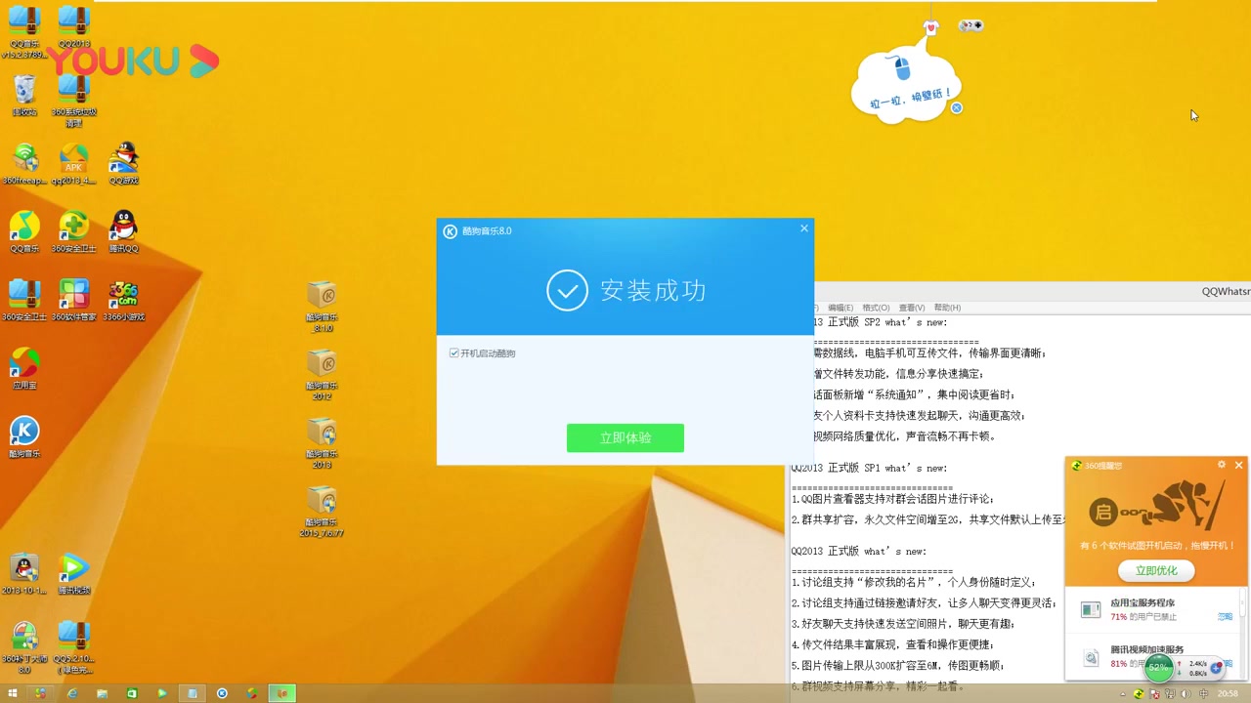Image resolution: width=1251 pixels, height=703 pixels.
Task: Close the cloud wallpaper widget
Action: (957, 107)
